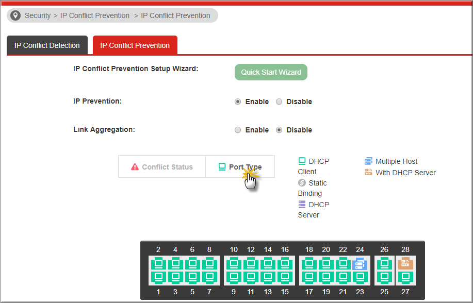Click port 15 DHCP client icon

(x=285, y=277)
